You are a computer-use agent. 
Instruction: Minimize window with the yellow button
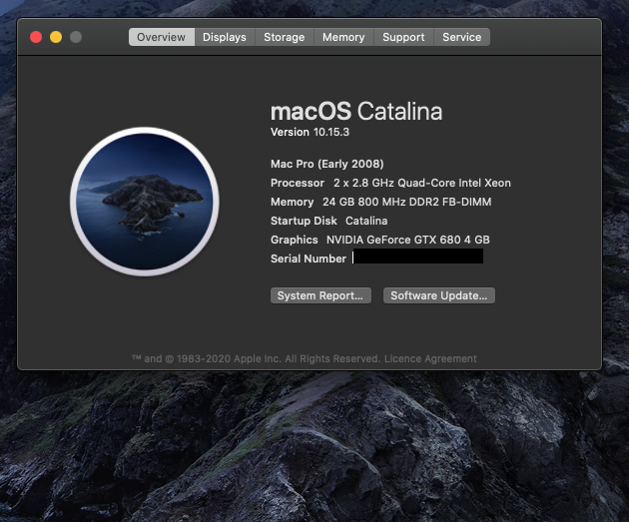click(x=56, y=37)
